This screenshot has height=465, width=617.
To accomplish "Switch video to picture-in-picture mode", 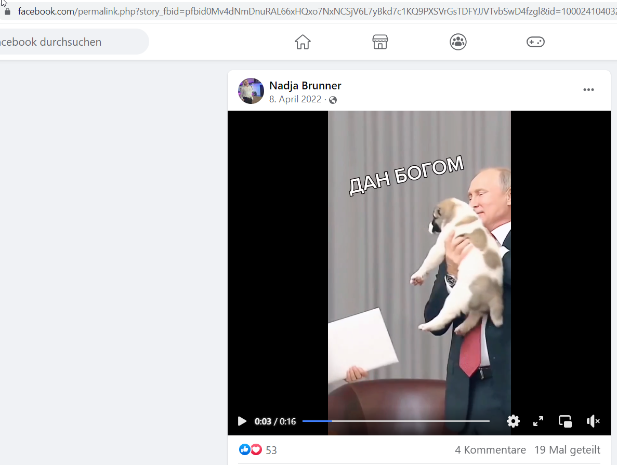I will coord(565,421).
